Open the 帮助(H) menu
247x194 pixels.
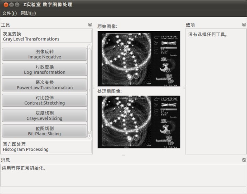[x=28, y=13]
